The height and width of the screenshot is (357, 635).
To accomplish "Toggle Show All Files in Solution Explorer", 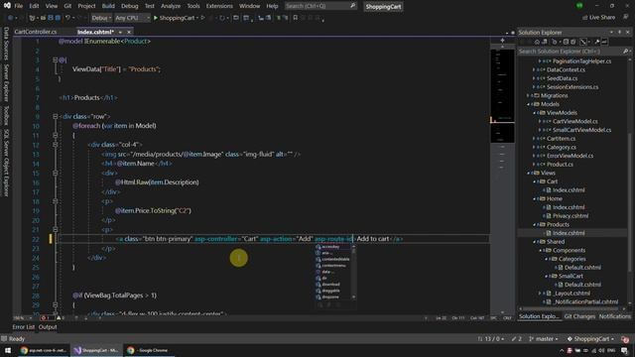I will [573, 42].
